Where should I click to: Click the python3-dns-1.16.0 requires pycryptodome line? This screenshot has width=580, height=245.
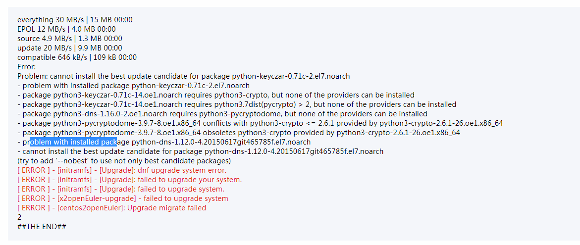tap(222, 114)
